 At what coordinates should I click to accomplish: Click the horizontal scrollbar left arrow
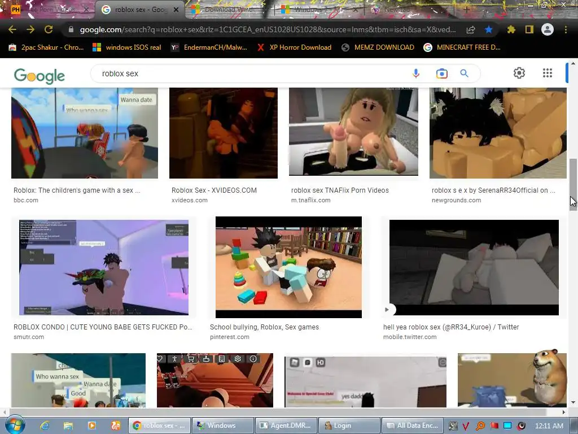4,412
